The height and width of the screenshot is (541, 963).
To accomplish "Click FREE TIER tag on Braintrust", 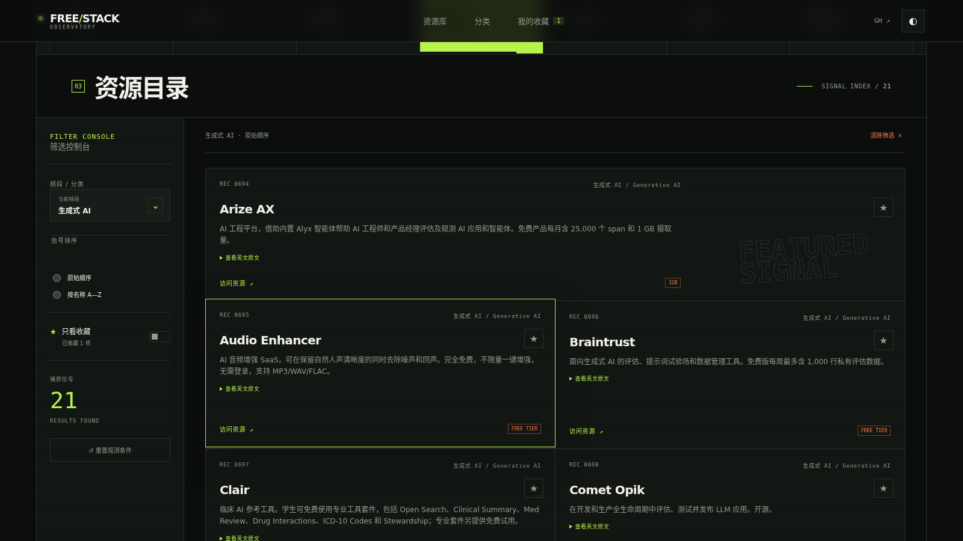I will 874,430.
